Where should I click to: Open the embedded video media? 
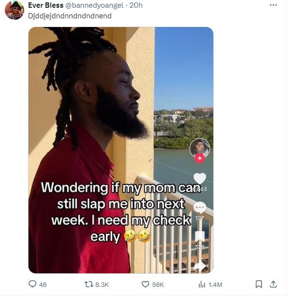click(x=121, y=150)
